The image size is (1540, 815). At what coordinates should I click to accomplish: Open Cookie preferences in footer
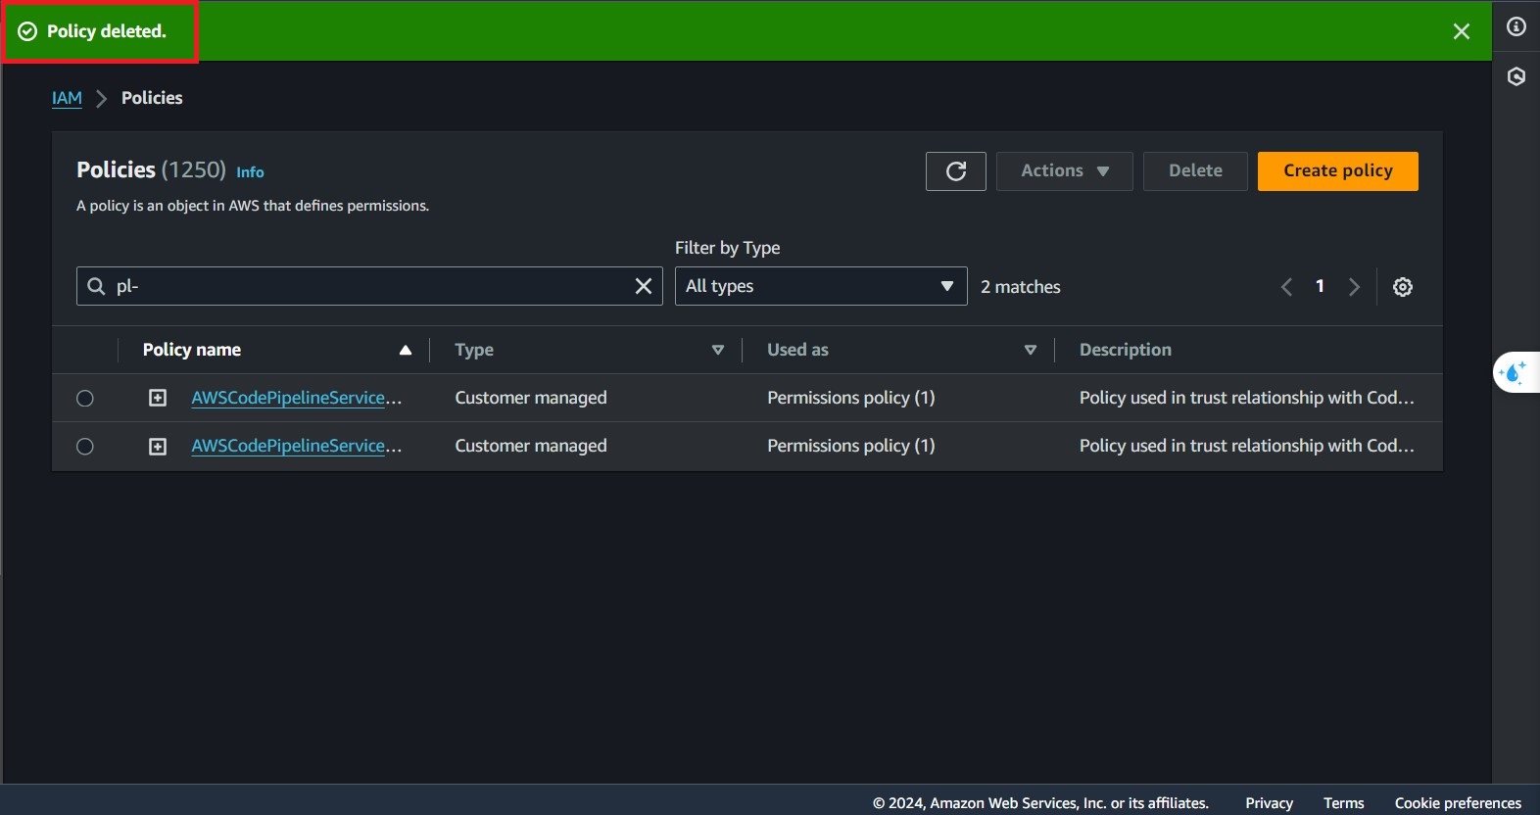point(1457,803)
